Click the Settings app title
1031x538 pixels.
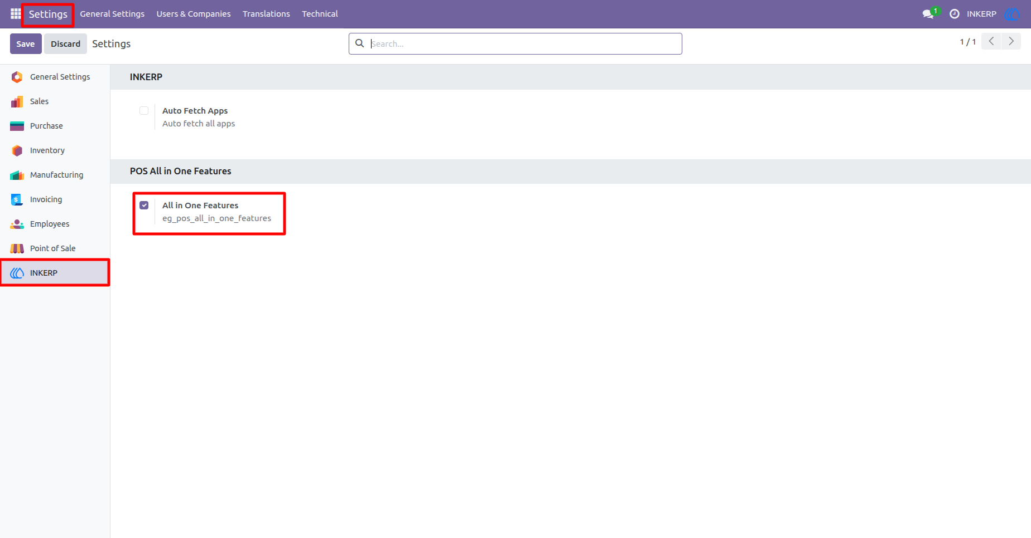click(x=48, y=14)
